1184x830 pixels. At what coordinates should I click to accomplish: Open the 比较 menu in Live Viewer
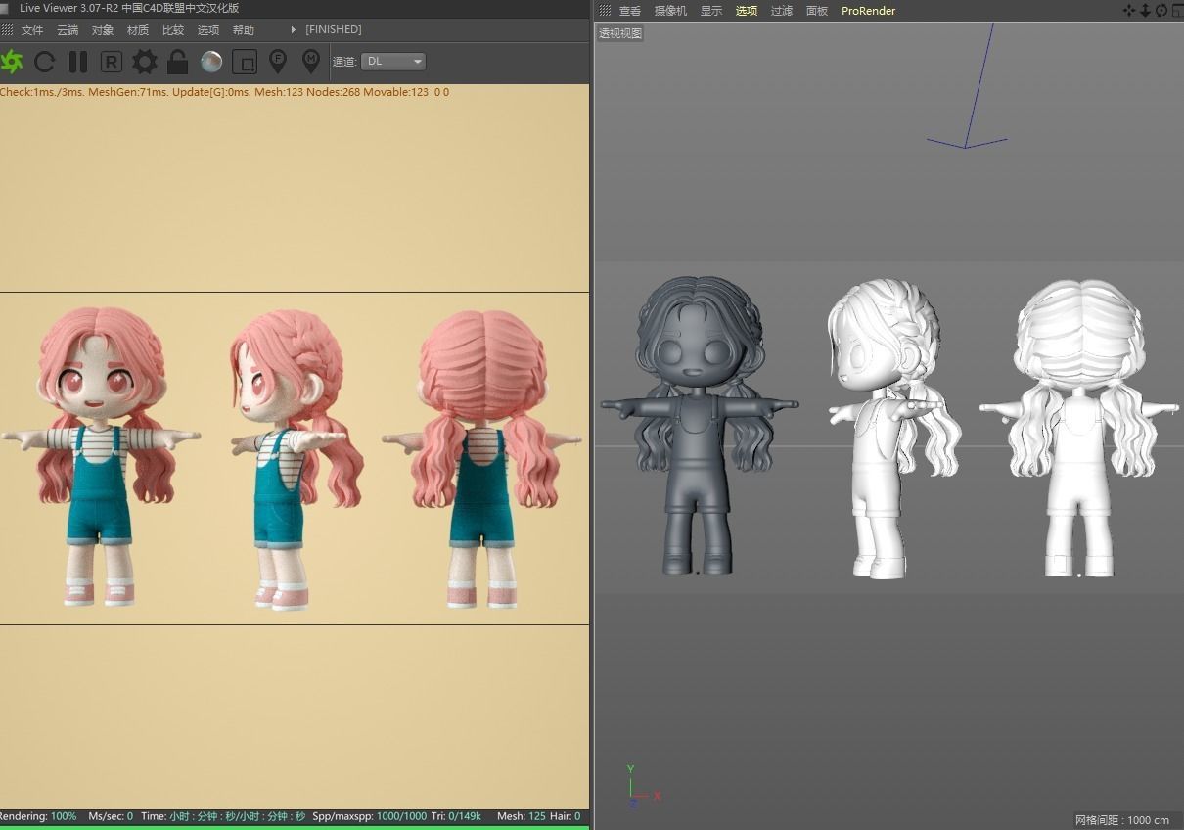point(173,30)
